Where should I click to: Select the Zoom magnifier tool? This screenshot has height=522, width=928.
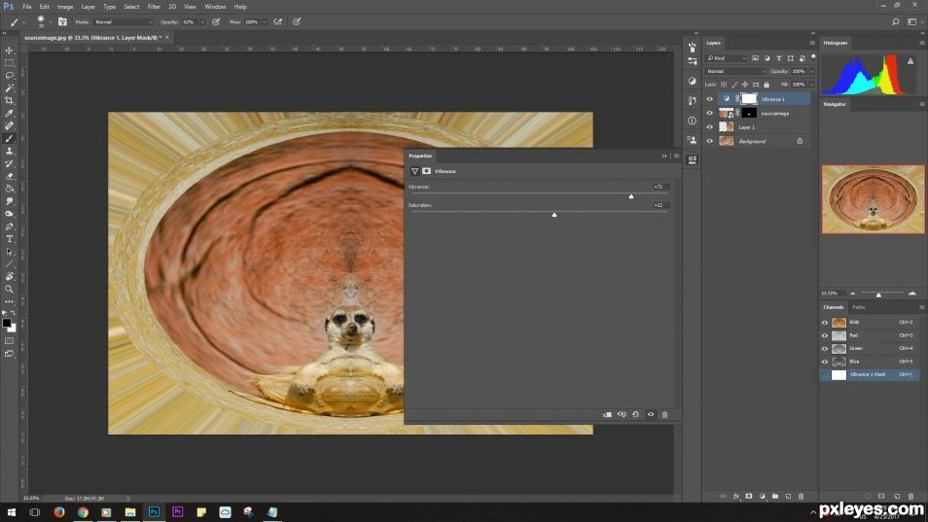click(9, 289)
